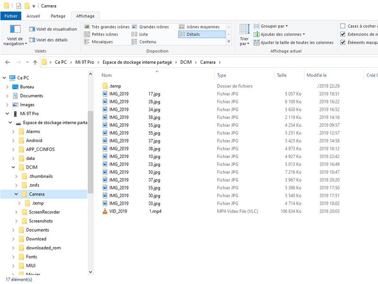Image resolution: width=378 pixels, height=284 pixels.
Task: Select Screenshots folder in navigation tree
Action: pos(41,221)
